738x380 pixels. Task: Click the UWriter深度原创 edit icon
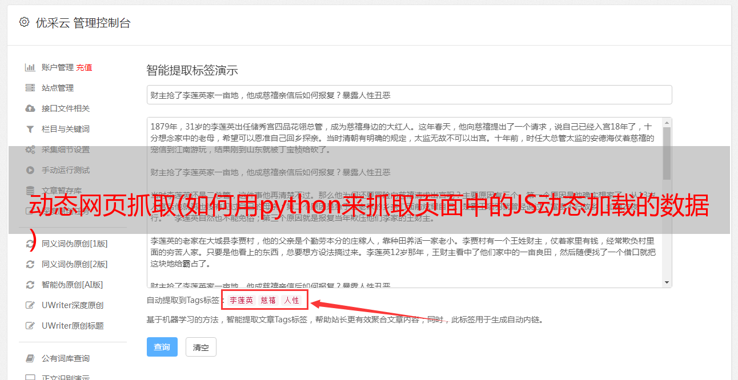click(30, 305)
